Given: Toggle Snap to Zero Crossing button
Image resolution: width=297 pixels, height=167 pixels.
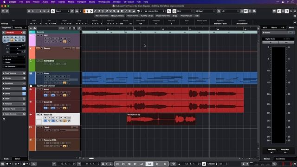Looking at the screenshot, I should [169, 11].
